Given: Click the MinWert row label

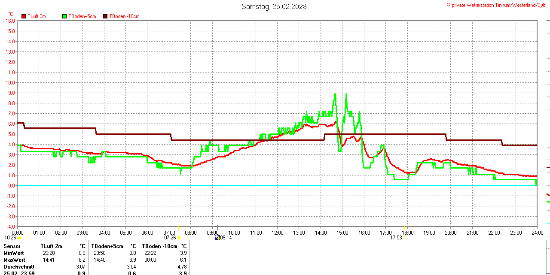Looking at the screenshot, I should click(14, 253).
